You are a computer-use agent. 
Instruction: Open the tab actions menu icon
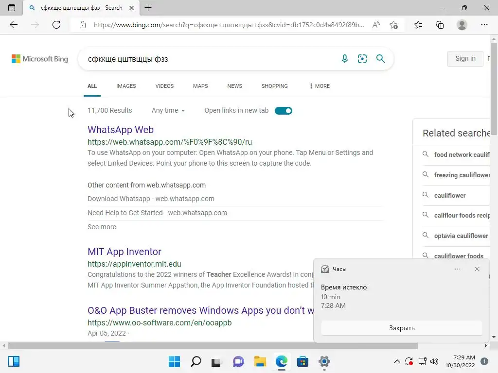tap(12, 8)
